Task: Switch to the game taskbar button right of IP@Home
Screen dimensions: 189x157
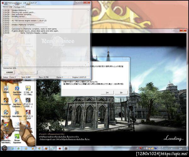Action: click(x=66, y=149)
